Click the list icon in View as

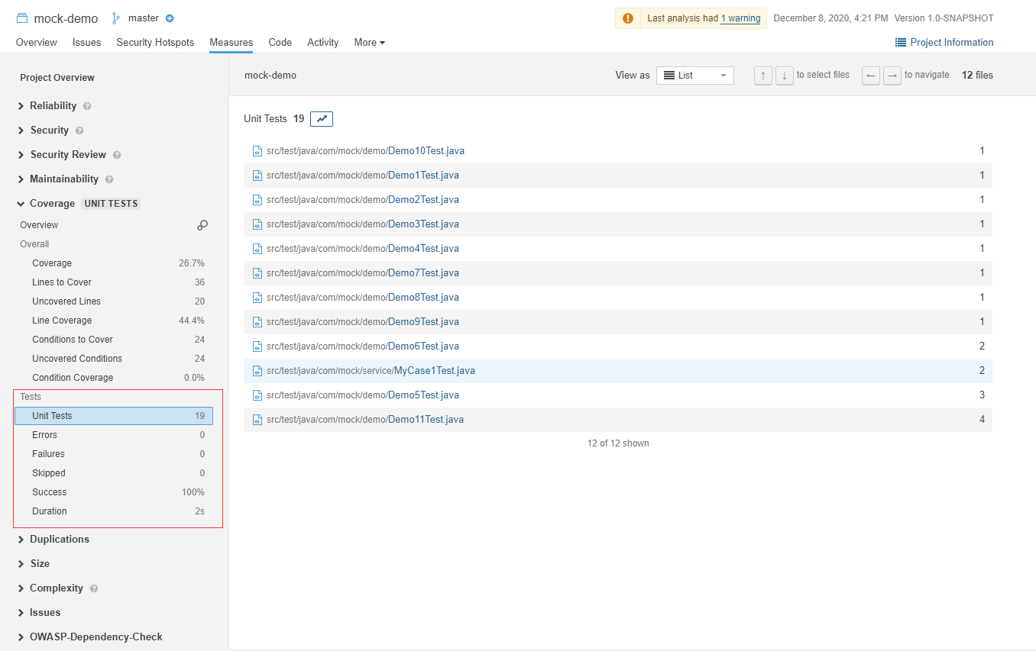pyautogui.click(x=669, y=76)
